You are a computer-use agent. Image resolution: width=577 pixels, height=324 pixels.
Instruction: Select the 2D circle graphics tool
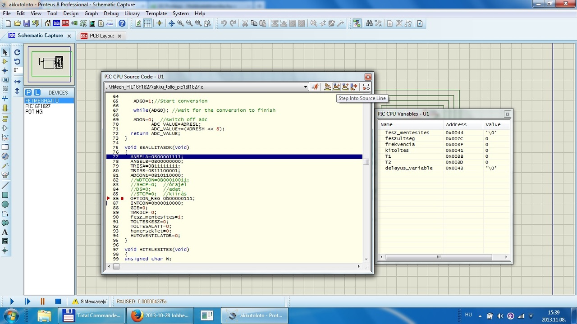pyautogui.click(x=5, y=204)
